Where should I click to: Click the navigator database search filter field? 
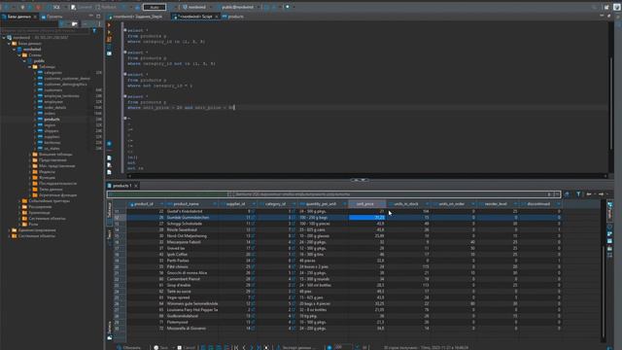(x=45, y=30)
